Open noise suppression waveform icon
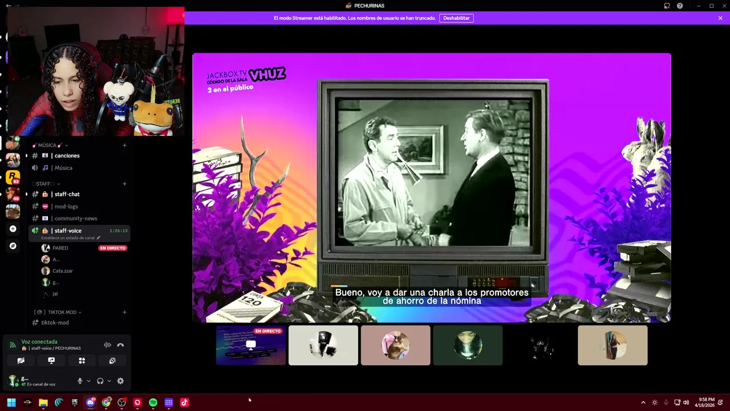Image resolution: width=730 pixels, height=411 pixels. coord(107,345)
